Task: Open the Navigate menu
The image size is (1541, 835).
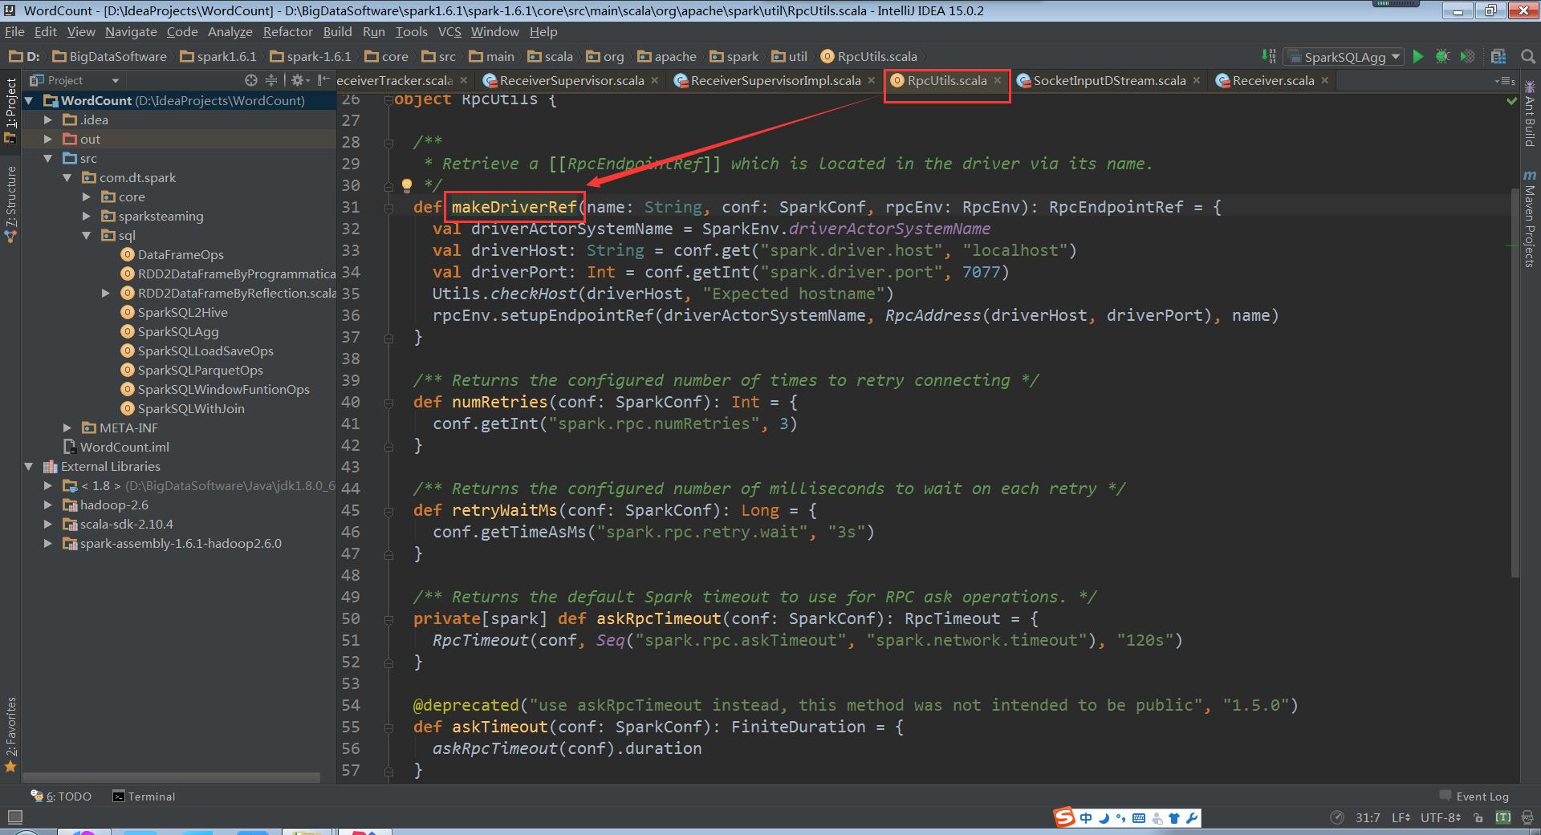Action: point(131,31)
